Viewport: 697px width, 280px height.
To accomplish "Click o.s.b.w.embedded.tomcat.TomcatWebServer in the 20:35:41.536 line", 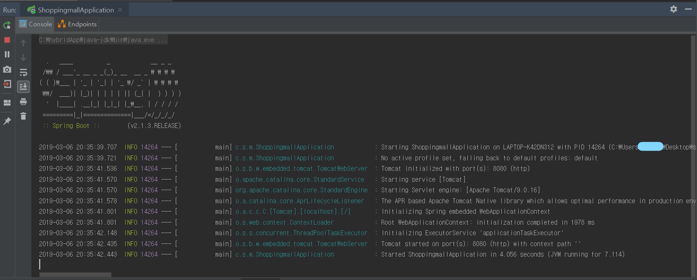I will 301,169.
